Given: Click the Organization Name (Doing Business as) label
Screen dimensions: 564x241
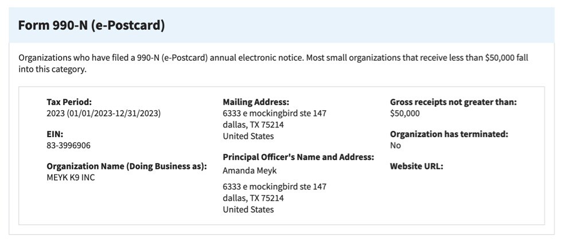Looking at the screenshot, I should tap(127, 166).
